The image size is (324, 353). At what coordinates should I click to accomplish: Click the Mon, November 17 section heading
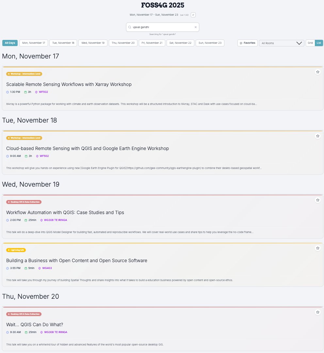click(31, 56)
